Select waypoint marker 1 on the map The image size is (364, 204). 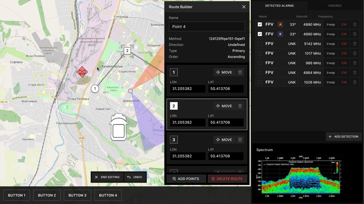point(95,89)
